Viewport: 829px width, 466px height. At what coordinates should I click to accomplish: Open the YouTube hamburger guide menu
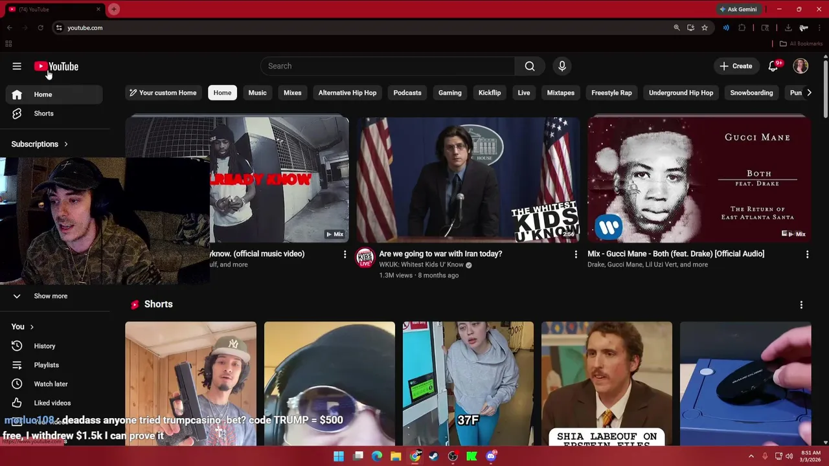(x=17, y=66)
